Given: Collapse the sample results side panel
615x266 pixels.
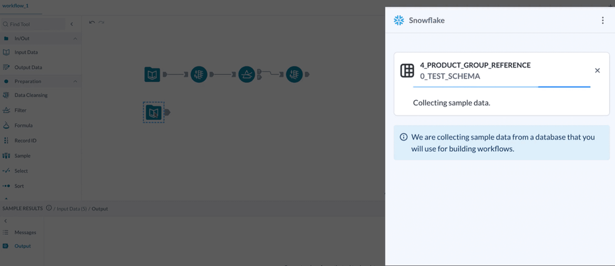Looking at the screenshot, I should click(6, 221).
